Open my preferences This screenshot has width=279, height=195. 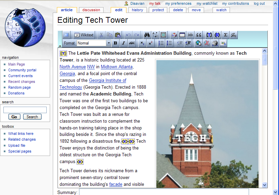(178, 3)
